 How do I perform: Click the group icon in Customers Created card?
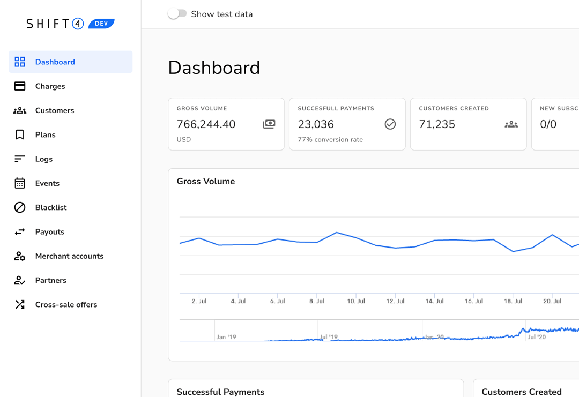(511, 124)
